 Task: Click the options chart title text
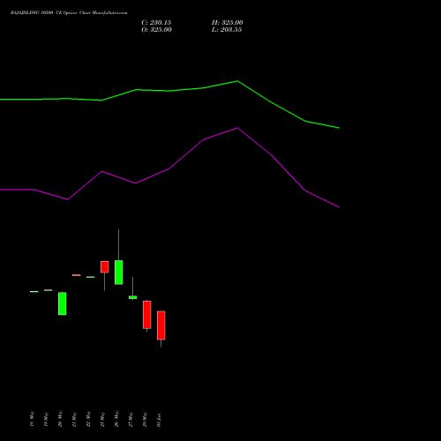point(69,13)
